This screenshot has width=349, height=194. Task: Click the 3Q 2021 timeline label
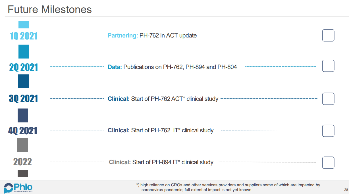pyautogui.click(x=23, y=99)
